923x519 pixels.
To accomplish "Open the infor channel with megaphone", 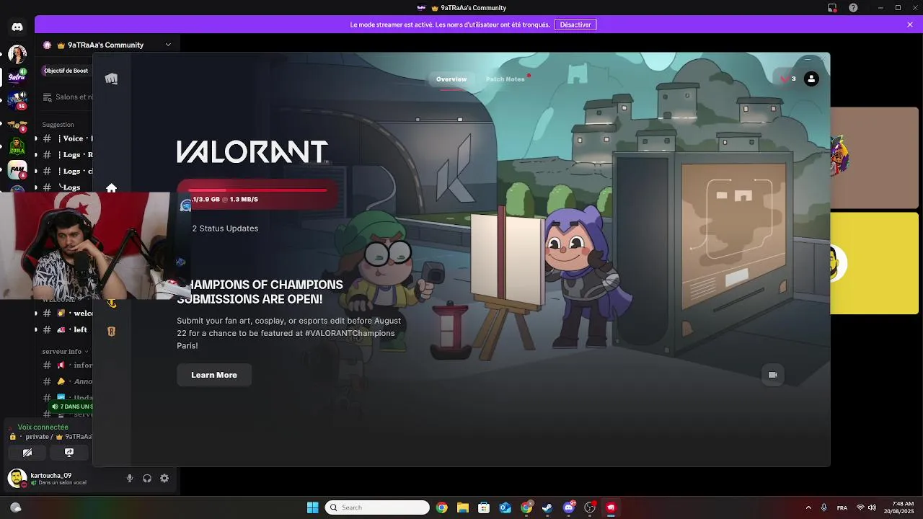I will click(x=66, y=365).
